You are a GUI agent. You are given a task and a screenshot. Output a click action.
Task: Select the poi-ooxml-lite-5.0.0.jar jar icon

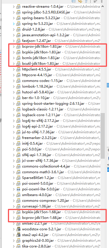pos(18,189)
